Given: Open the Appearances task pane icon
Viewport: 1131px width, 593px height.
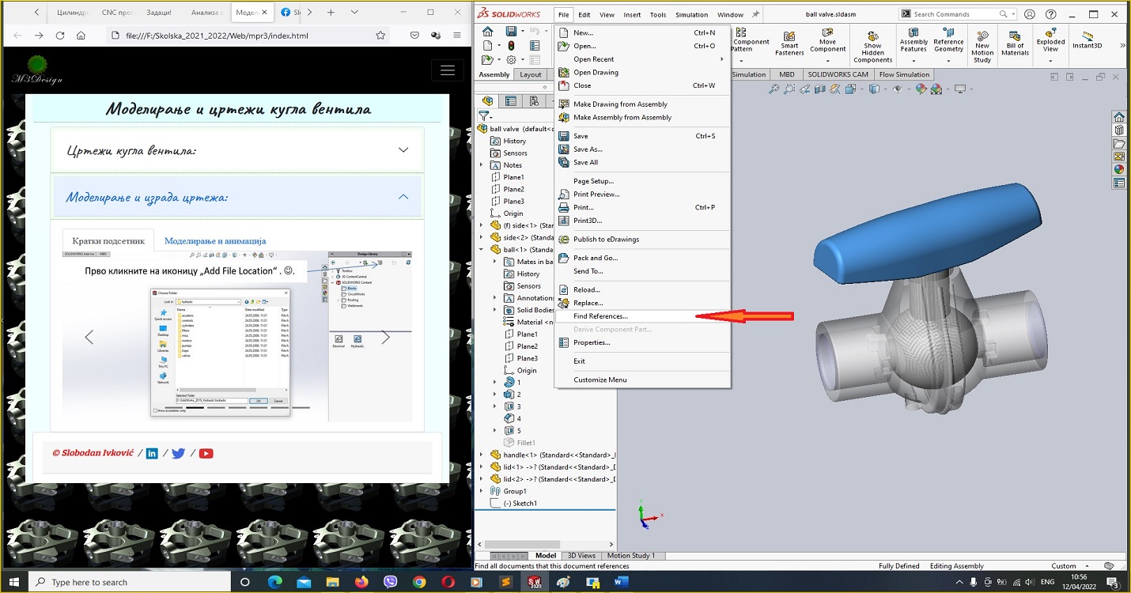Looking at the screenshot, I should (x=1119, y=169).
